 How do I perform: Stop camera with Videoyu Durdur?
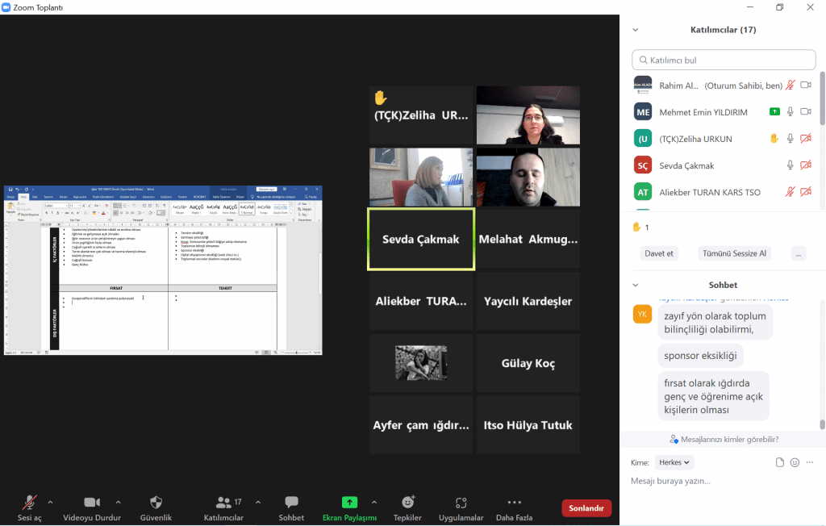point(92,503)
